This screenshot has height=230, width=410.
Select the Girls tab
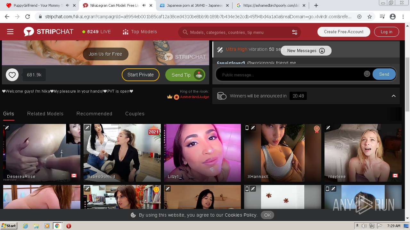(x=9, y=114)
